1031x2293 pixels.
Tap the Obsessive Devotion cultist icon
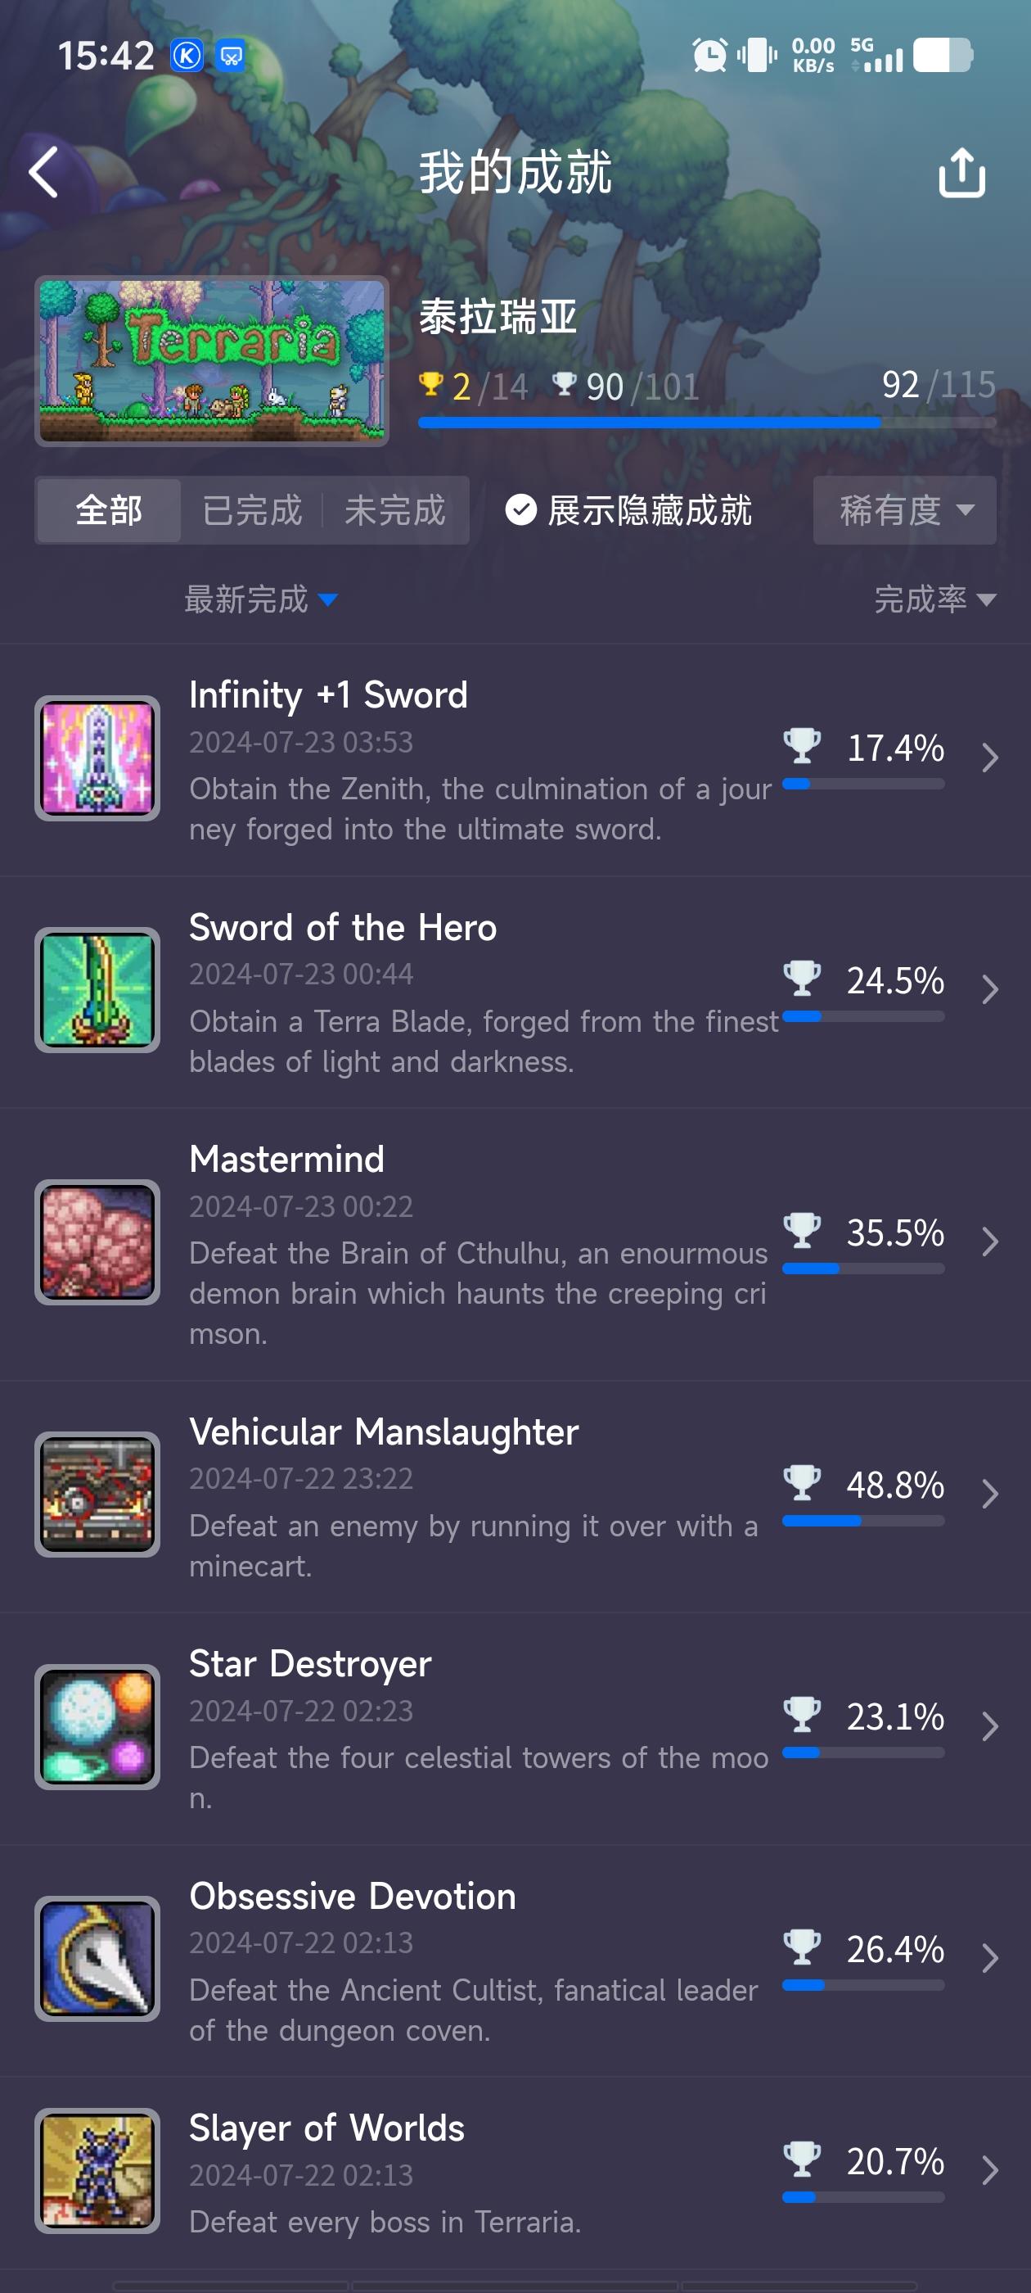point(97,1957)
